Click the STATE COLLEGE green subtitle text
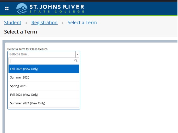This screenshot has width=178, height=133. point(57,12)
